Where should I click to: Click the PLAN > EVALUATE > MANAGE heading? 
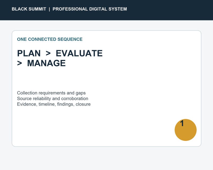coord(60,58)
